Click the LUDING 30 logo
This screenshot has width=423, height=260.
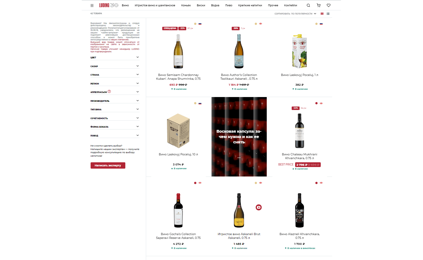[109, 5]
